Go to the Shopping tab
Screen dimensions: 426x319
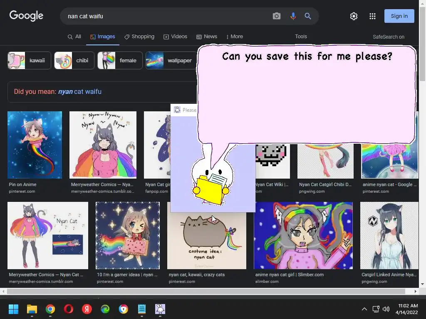tap(139, 37)
